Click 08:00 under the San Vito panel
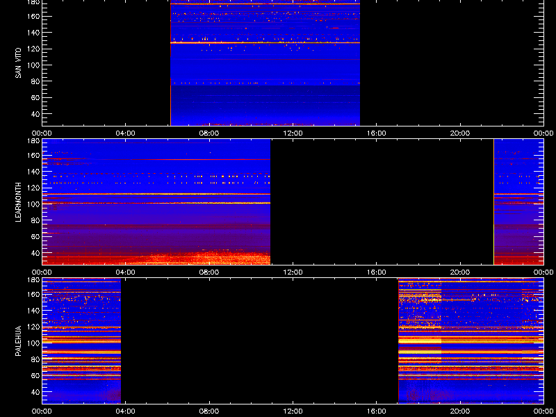Viewport: 556px width, 417px height. point(209,133)
